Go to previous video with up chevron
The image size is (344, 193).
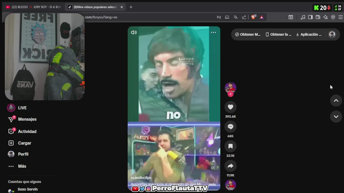(336, 101)
